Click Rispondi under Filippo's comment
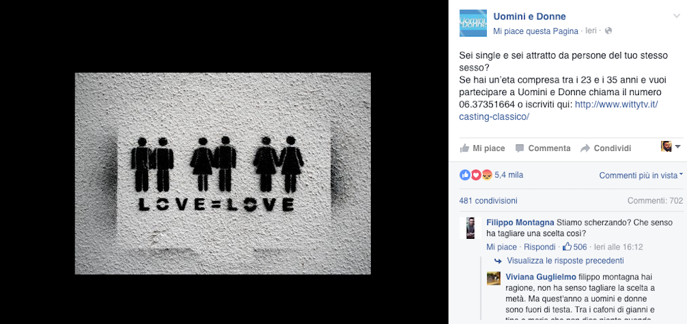Image resolution: width=687 pixels, height=324 pixels. (x=540, y=247)
